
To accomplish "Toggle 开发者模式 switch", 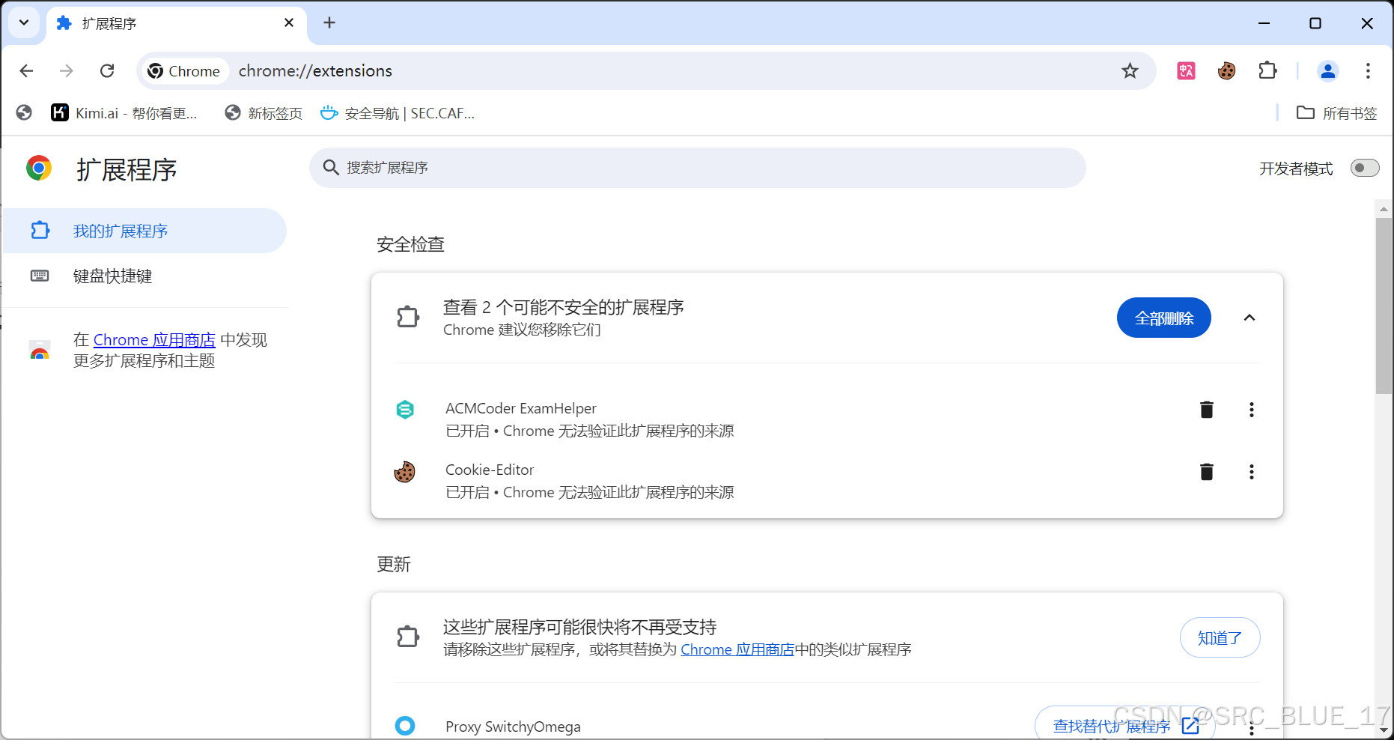I will click(x=1364, y=168).
